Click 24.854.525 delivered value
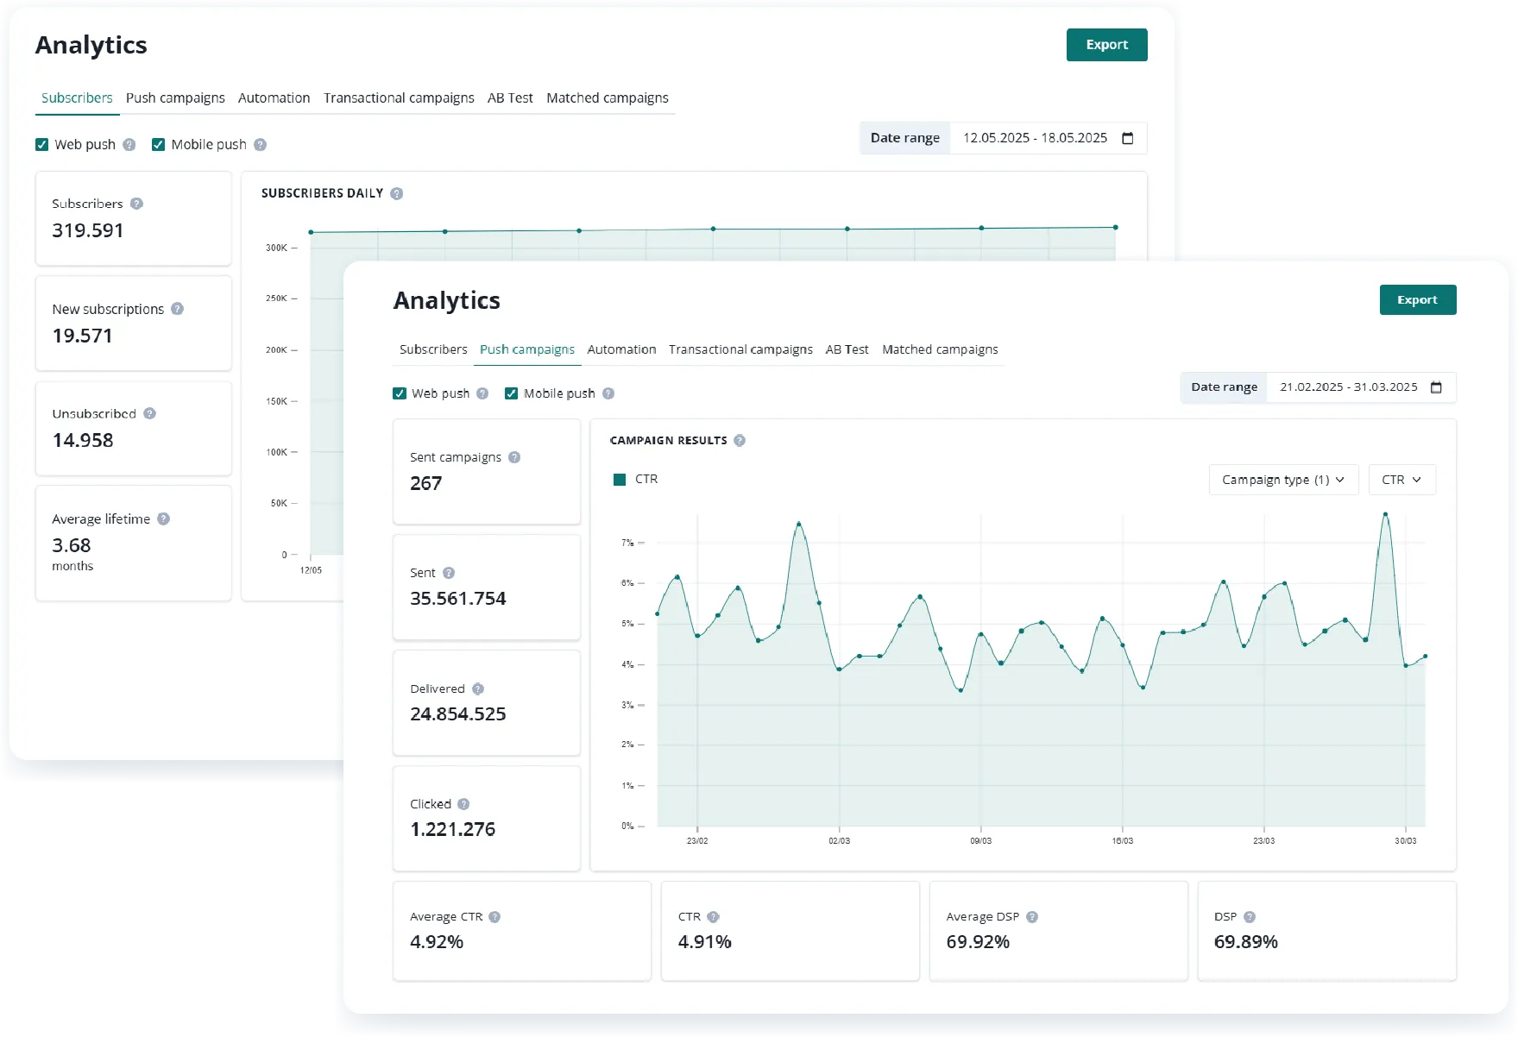This screenshot has height=1037, width=1518. (458, 714)
